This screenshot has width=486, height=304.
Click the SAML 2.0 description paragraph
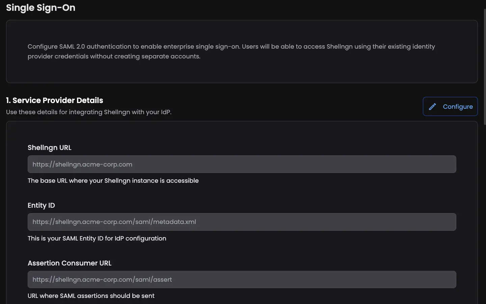click(x=231, y=51)
